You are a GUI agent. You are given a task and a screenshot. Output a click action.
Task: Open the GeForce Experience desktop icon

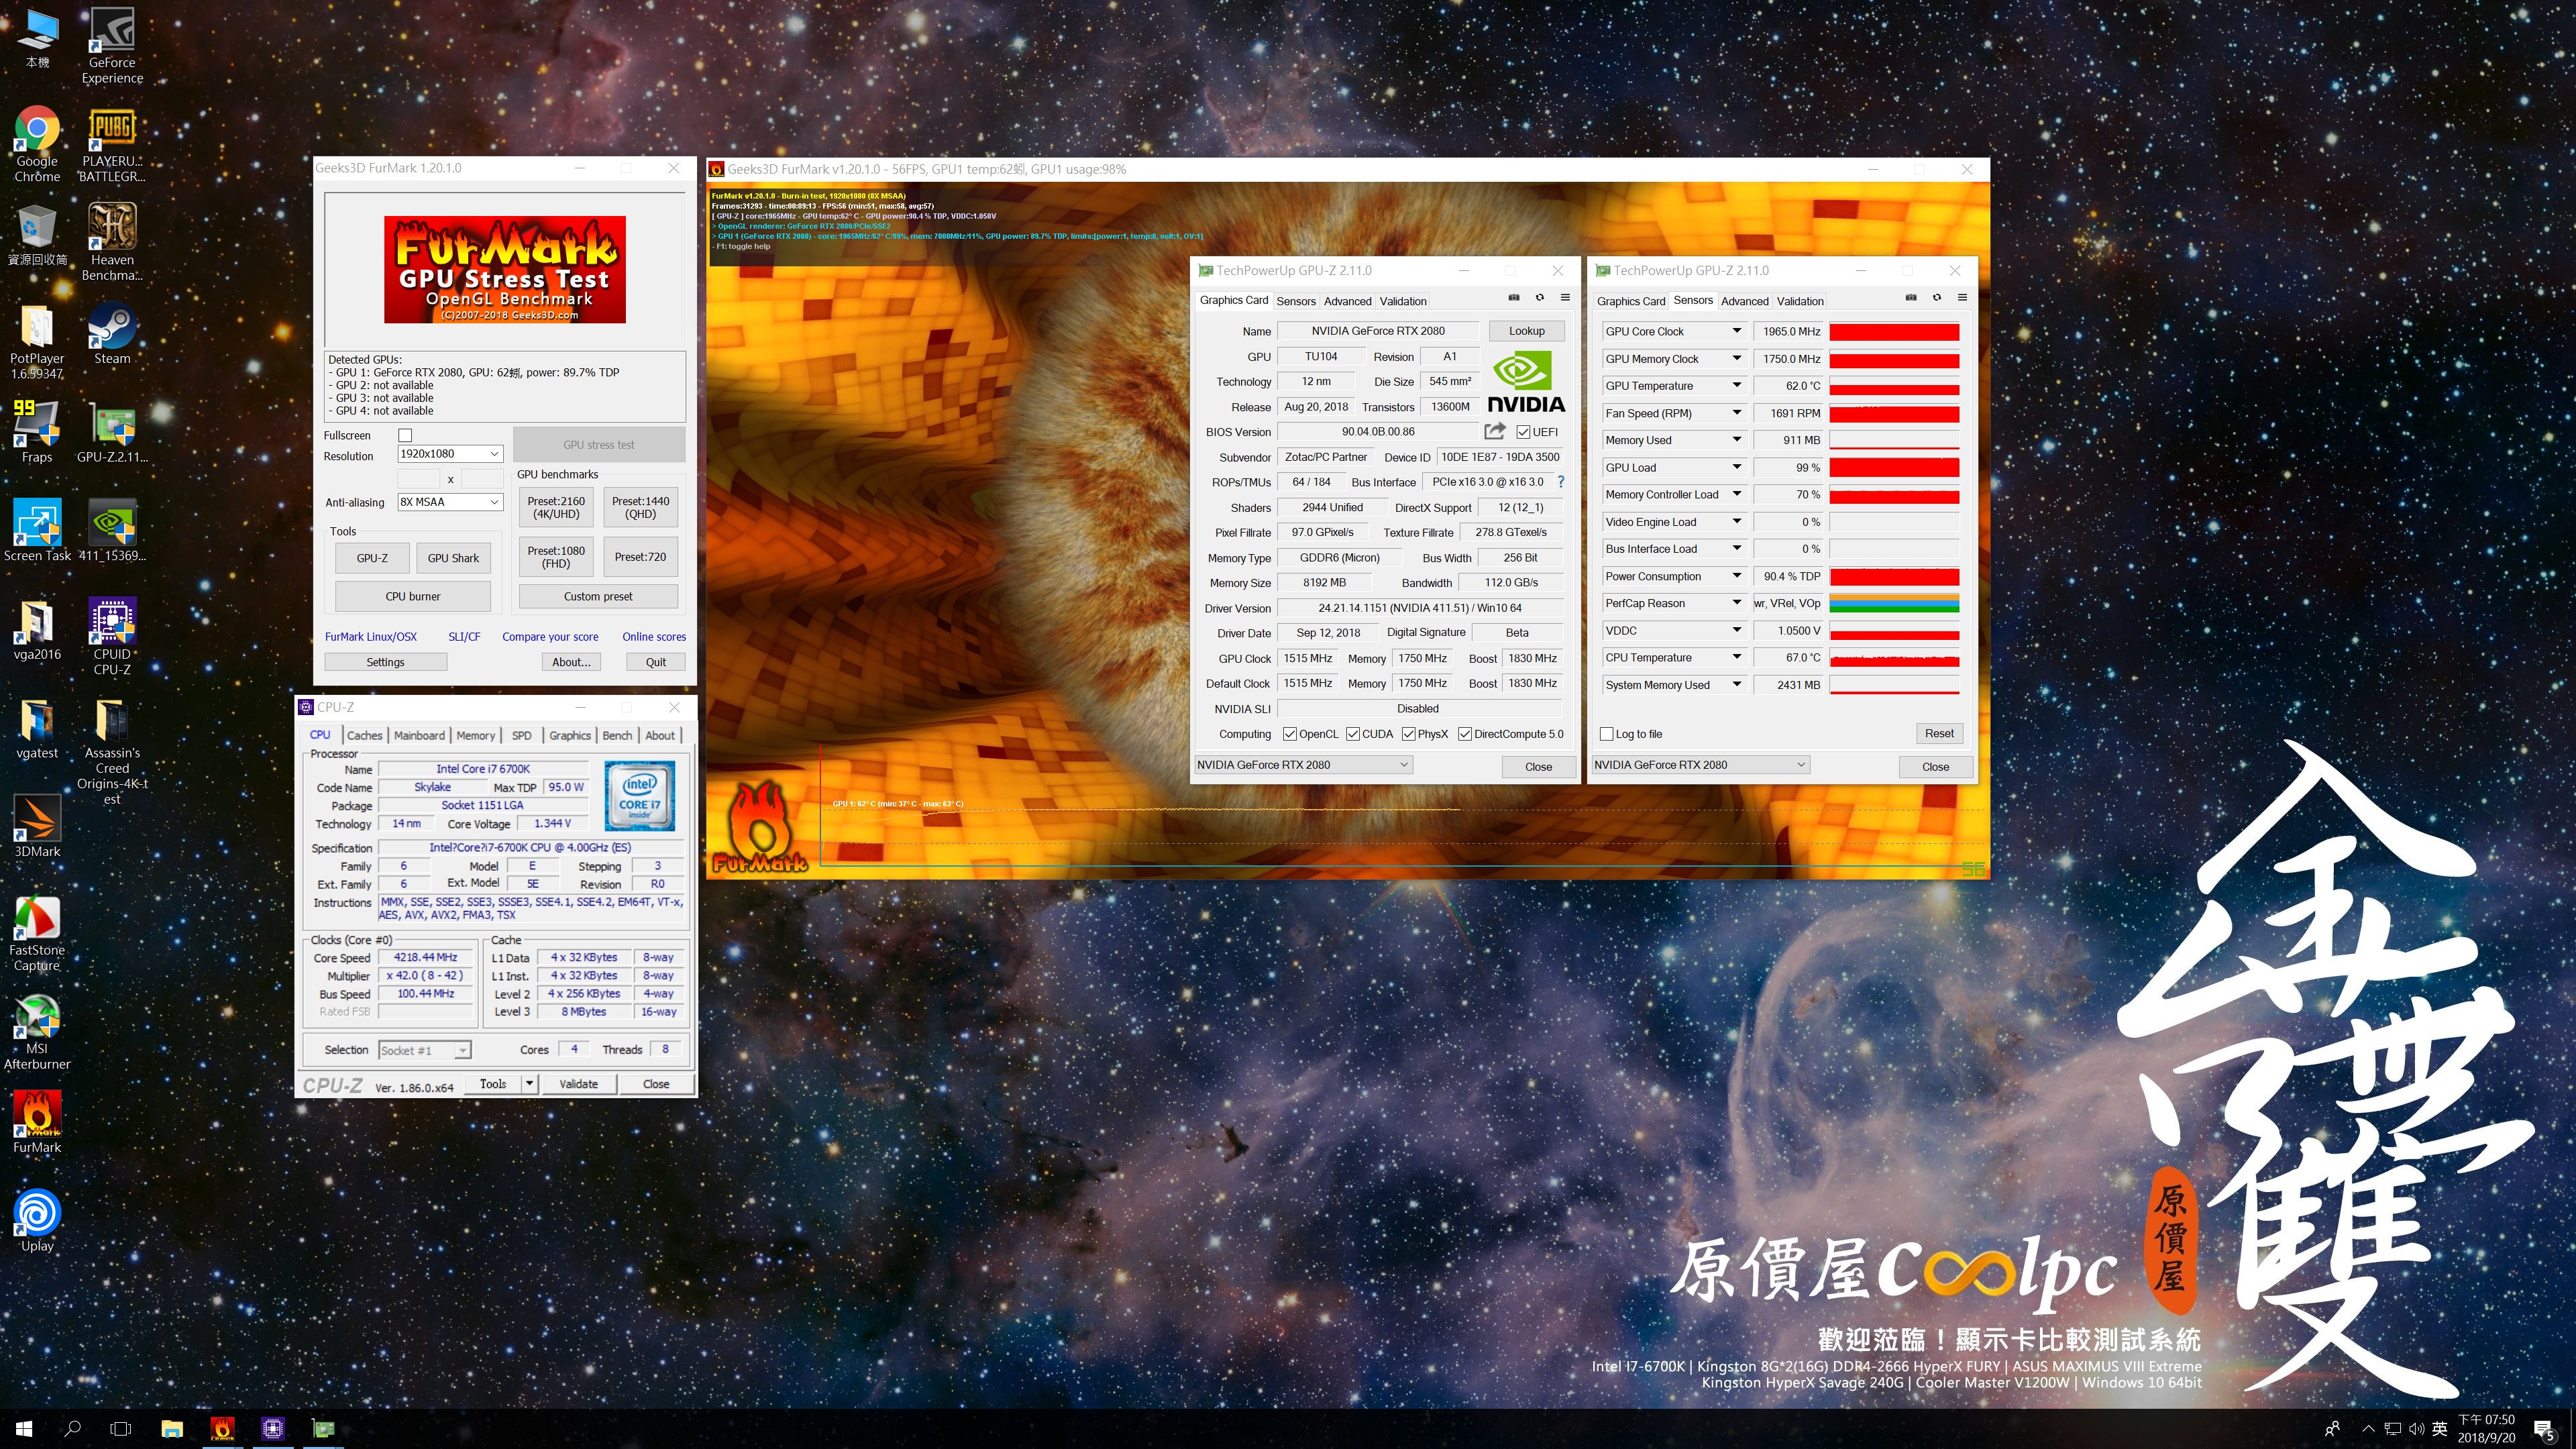point(112,46)
